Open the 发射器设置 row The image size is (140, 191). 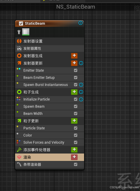(49, 41)
